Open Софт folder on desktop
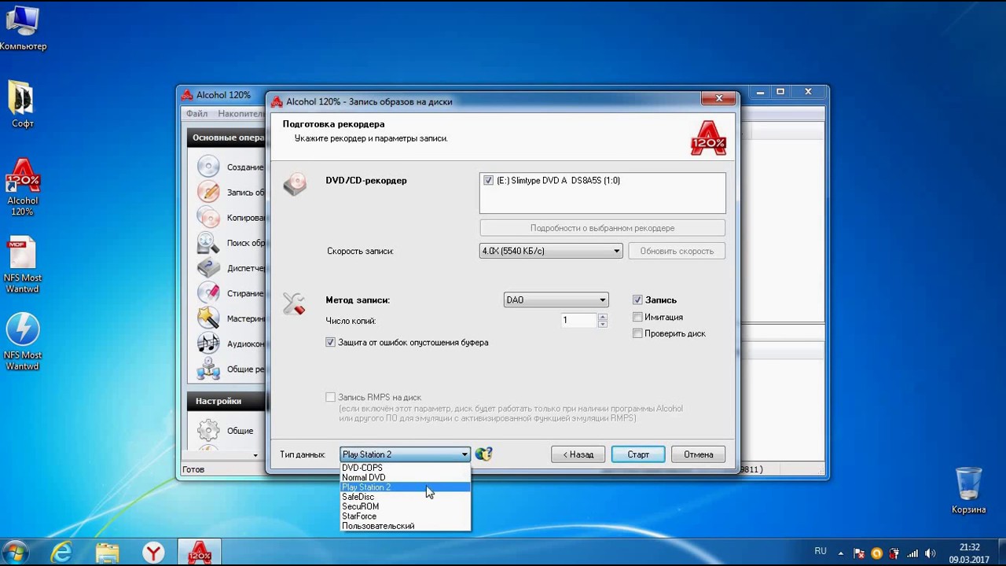Image resolution: width=1006 pixels, height=566 pixels. pos(22,105)
